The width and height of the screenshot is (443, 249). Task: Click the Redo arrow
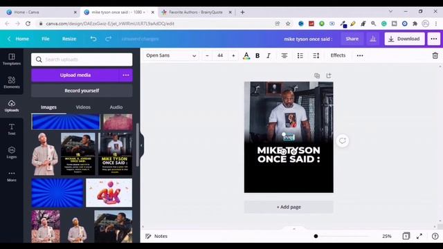point(108,39)
